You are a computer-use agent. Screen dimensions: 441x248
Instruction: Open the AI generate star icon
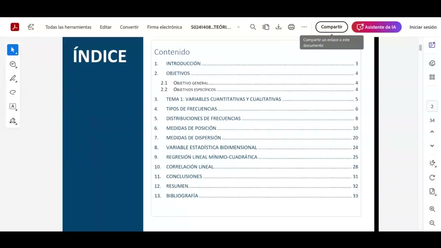tap(31, 27)
